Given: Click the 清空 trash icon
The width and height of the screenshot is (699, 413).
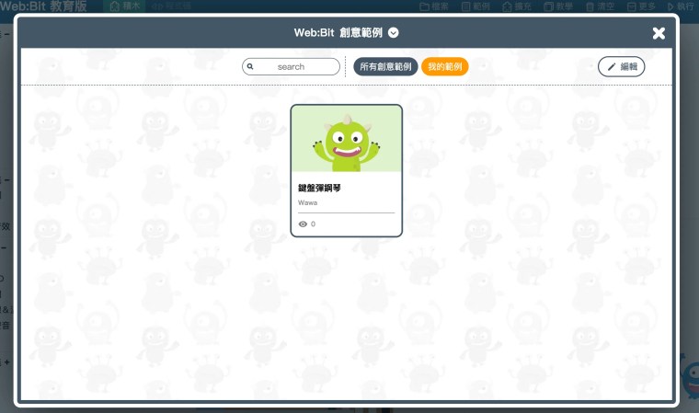Looking at the screenshot, I should coord(590,6).
